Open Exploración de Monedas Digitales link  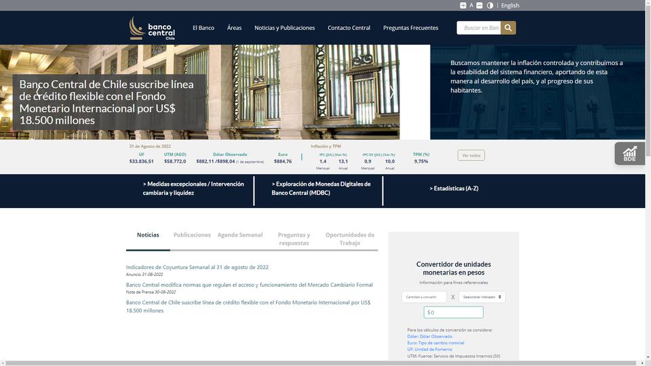pos(321,188)
